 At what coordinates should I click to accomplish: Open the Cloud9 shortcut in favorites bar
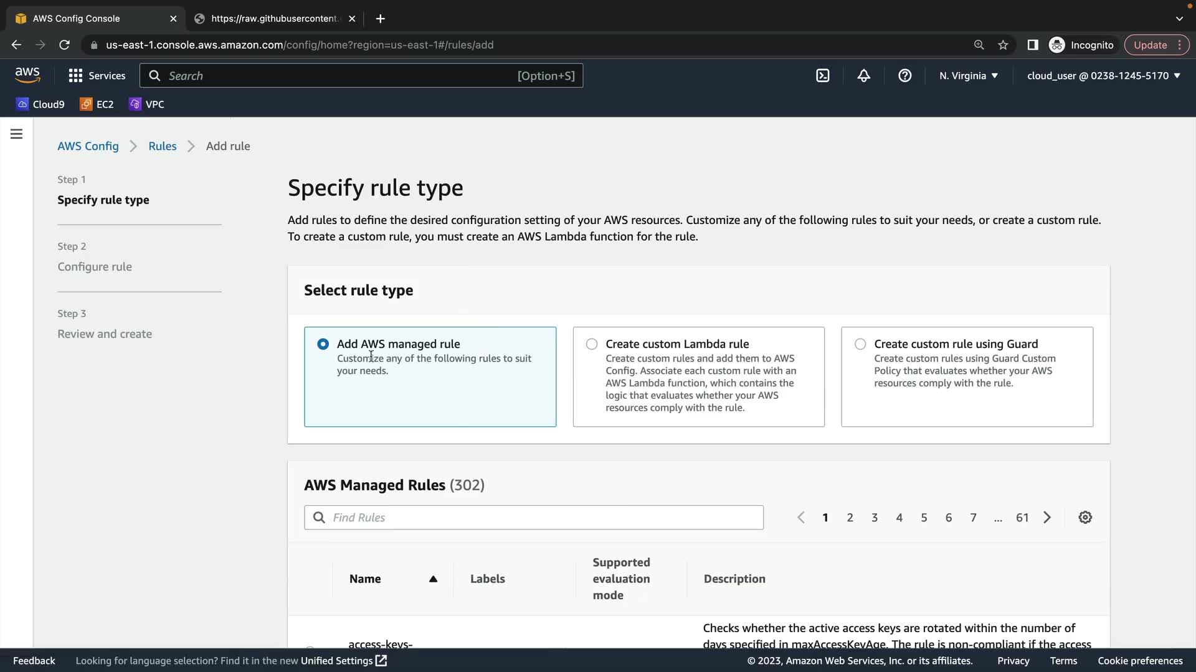pyautogui.click(x=40, y=105)
